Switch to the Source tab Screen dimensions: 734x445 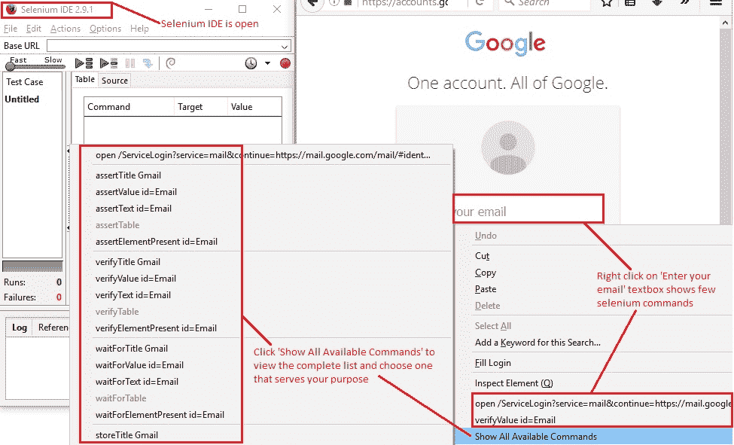pos(114,81)
